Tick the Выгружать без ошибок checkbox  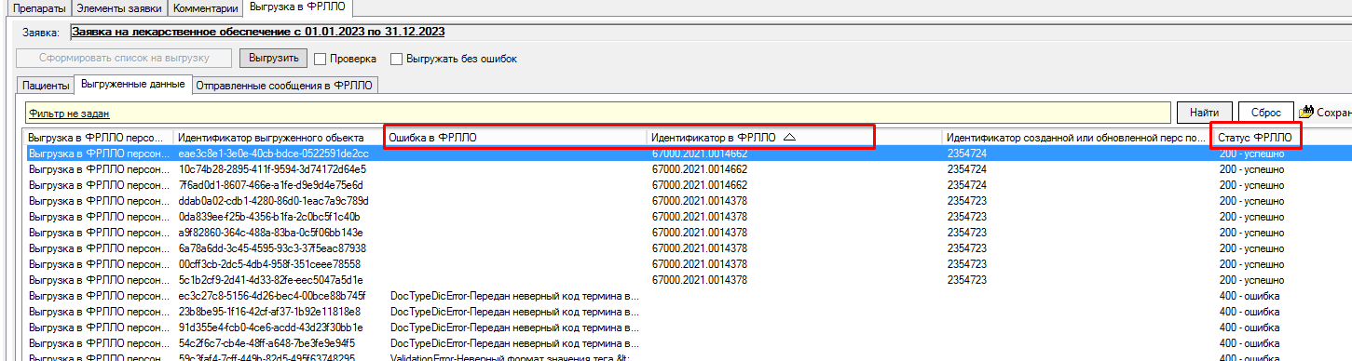396,59
